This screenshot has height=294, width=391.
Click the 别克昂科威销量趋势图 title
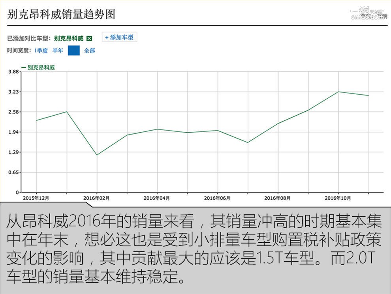point(61,14)
